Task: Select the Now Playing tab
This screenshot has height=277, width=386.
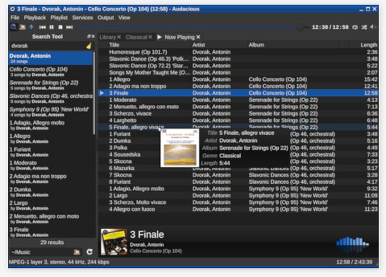Action: tap(179, 37)
